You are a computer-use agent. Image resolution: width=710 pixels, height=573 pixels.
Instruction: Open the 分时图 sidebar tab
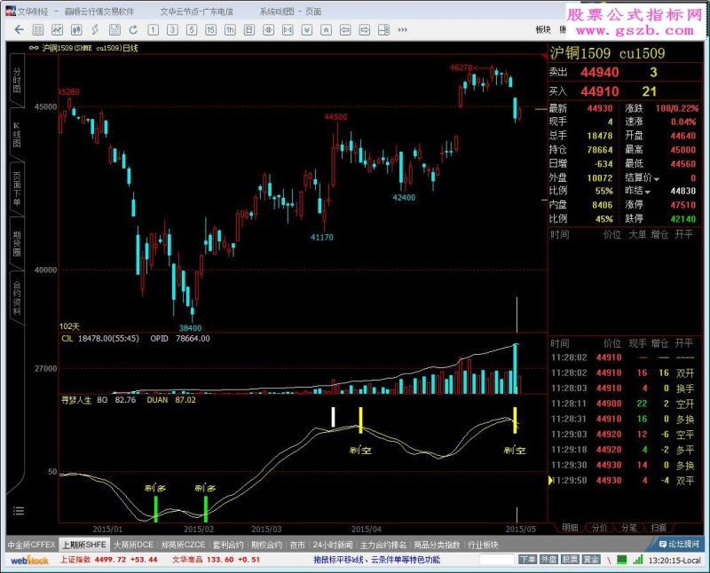click(x=17, y=80)
